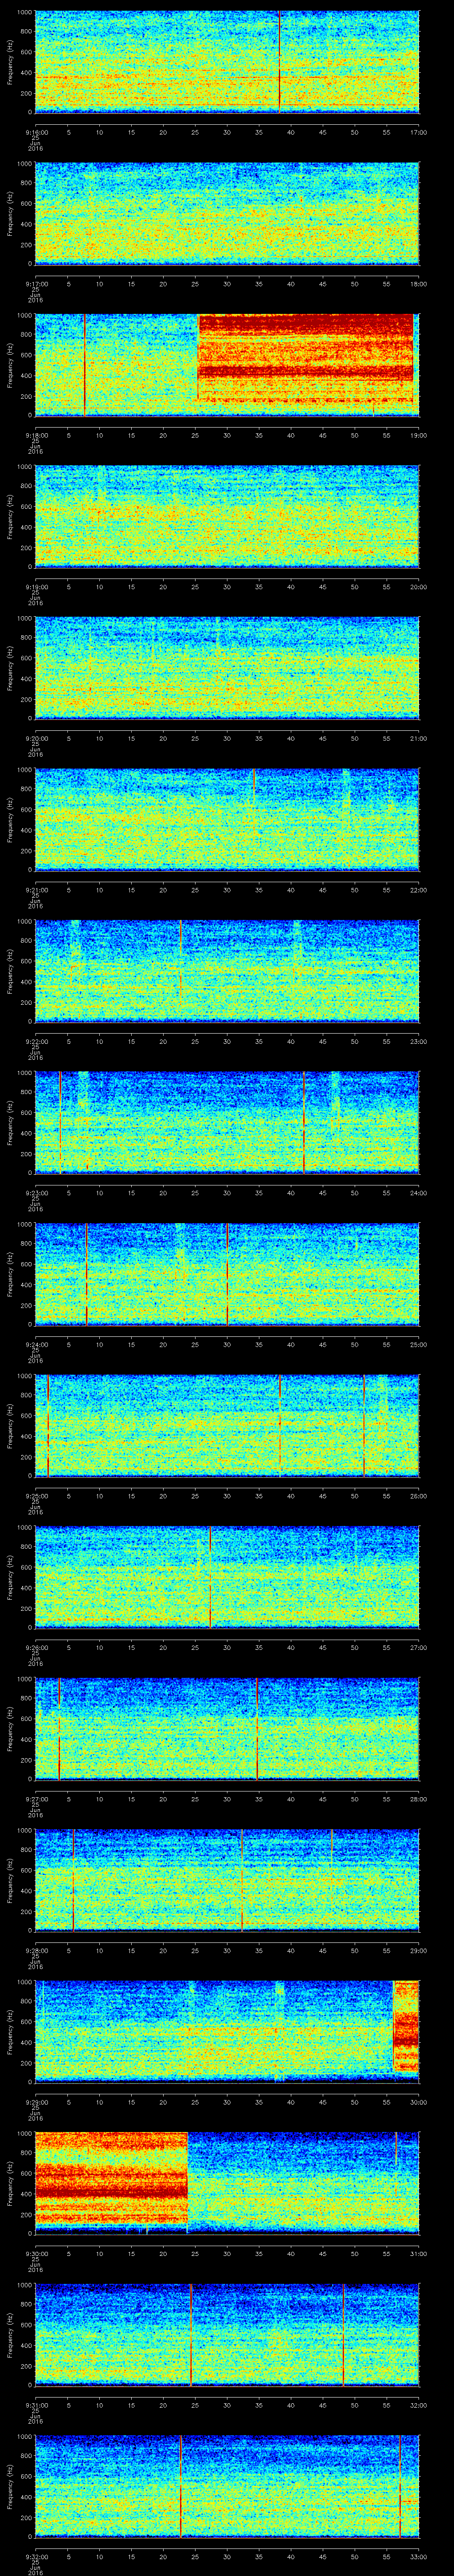Click the spectrogram panel starting at 9:17:00
The height and width of the screenshot is (2576, 454).
[x=227, y=213]
